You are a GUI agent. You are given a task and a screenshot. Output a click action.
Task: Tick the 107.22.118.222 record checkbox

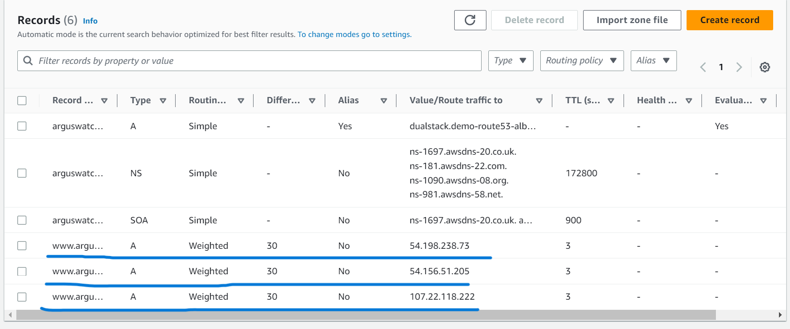coord(22,297)
